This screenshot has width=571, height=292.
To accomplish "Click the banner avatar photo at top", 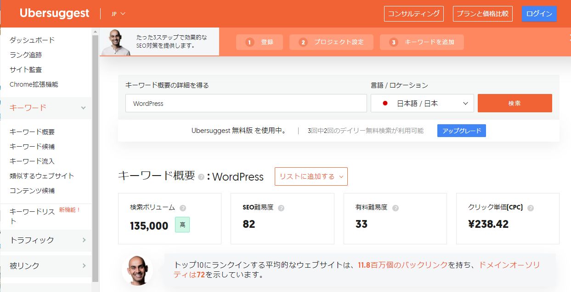I will [115, 43].
